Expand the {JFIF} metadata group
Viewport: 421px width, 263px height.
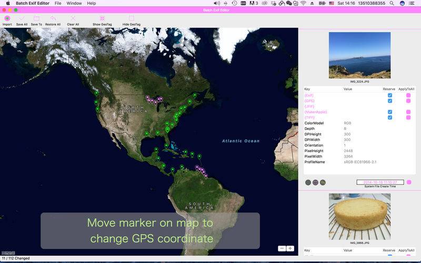click(x=309, y=107)
